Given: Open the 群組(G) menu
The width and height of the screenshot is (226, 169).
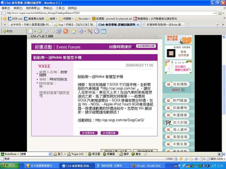Looking at the screenshot, I should point(48,8).
